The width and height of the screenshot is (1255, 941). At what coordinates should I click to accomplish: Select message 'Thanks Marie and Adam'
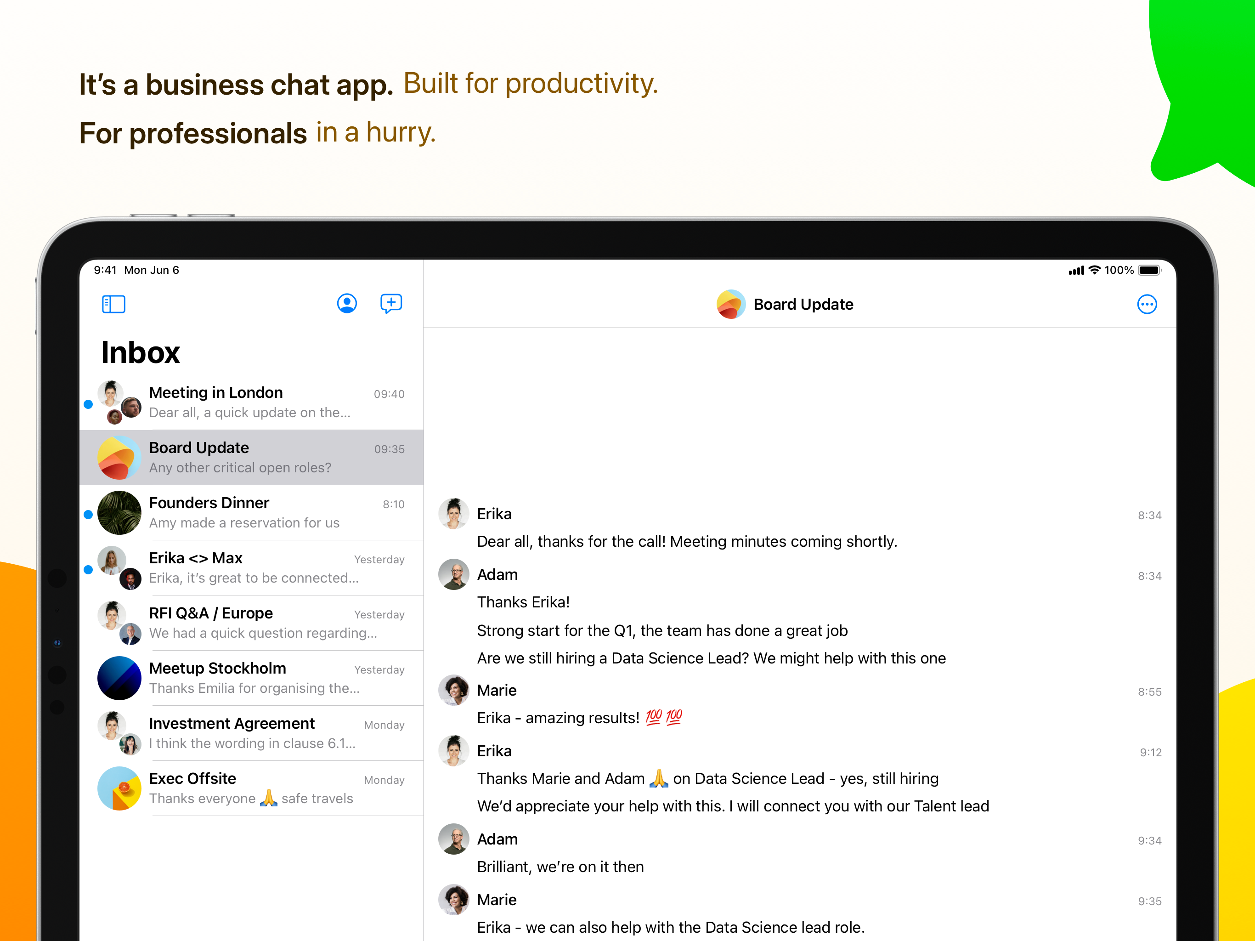(707, 779)
